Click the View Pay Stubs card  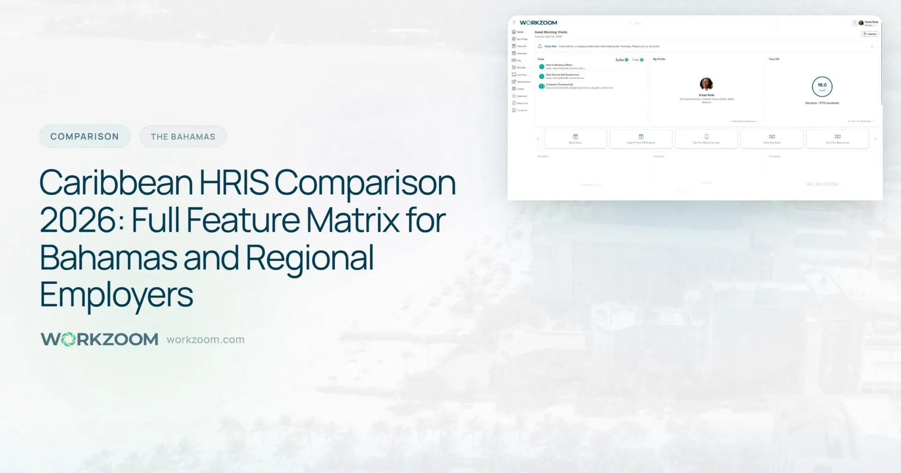click(x=772, y=139)
